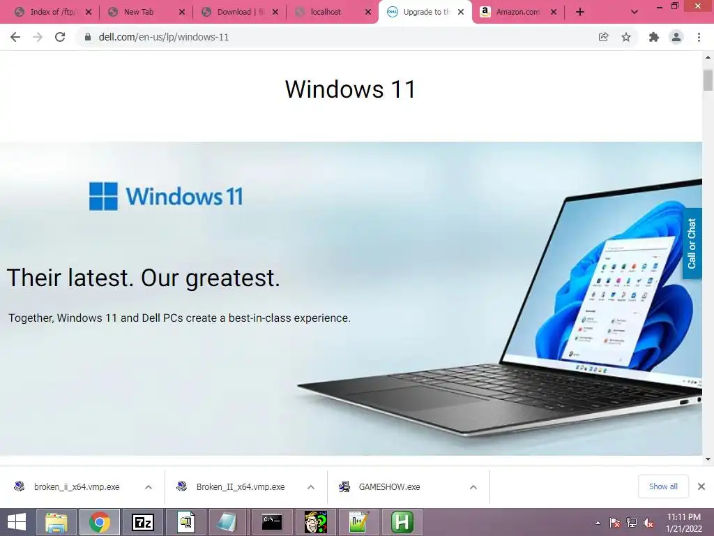Screen dimensions: 714x536
Task: Open the Chrome profile avatar
Action: pos(676,37)
